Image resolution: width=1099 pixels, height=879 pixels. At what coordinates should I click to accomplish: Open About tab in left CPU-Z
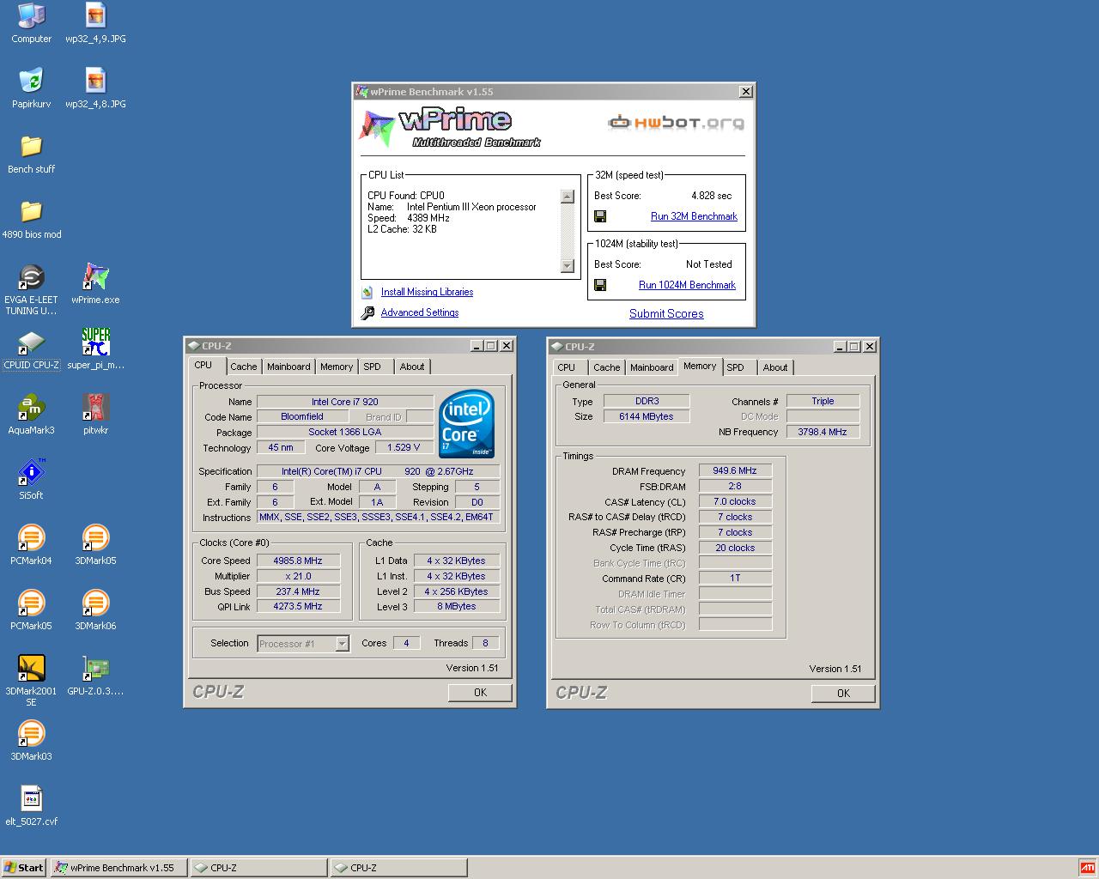(412, 367)
